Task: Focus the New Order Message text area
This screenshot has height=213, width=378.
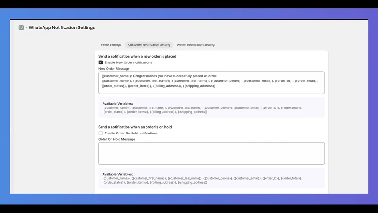Action: coord(211,83)
